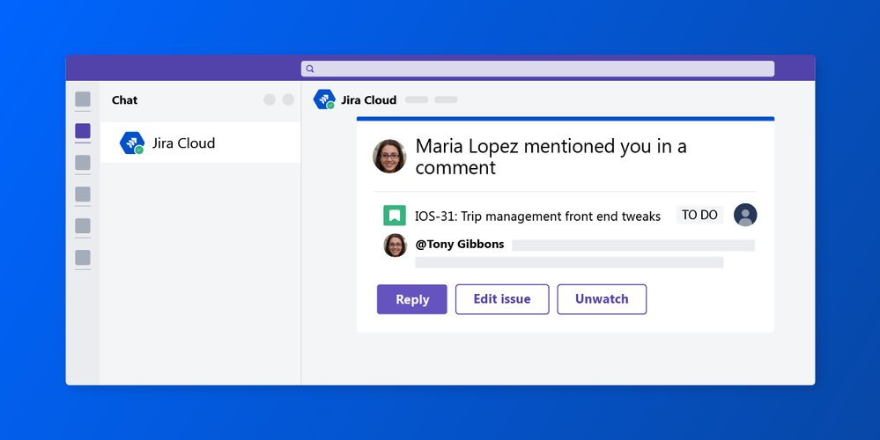Viewport: 880px width, 440px height.
Task: Click the Unwatch button
Action: coord(602,299)
